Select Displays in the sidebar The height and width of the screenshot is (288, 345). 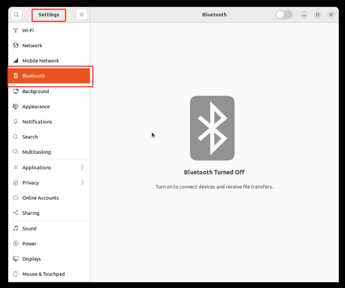pos(32,259)
